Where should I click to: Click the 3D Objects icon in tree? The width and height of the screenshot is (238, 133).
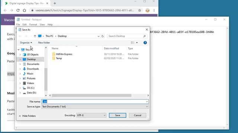click(24, 55)
